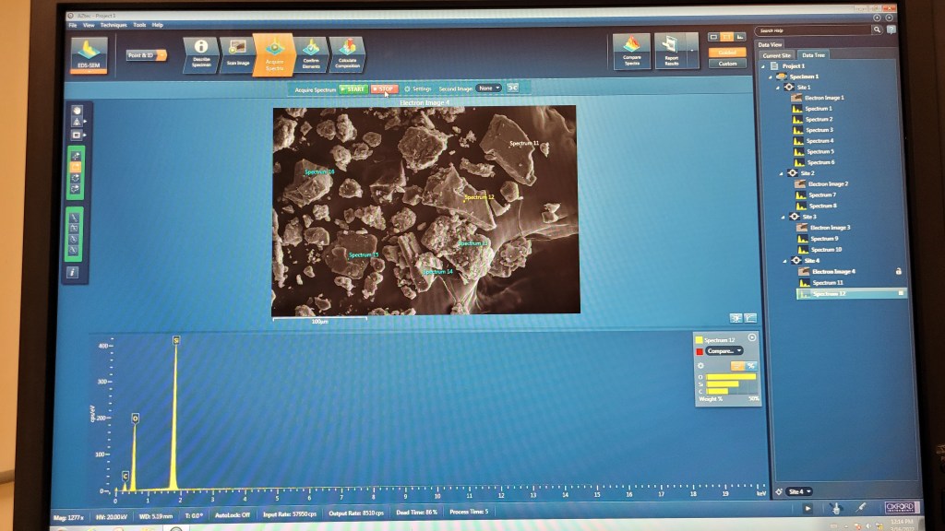Click the info icon in left toolbar

[72, 273]
